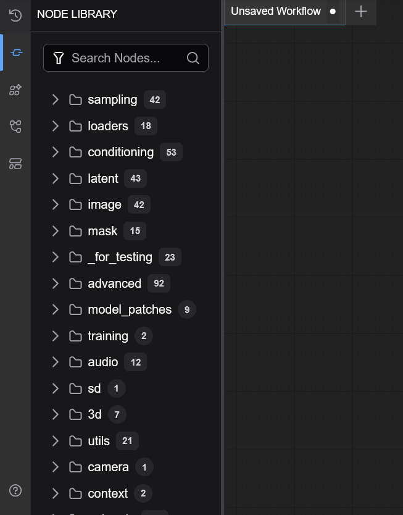
Task: Click the filter icon in the search bar
Action: 59,57
